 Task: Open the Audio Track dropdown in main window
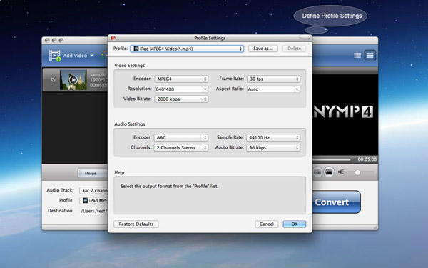click(93, 190)
